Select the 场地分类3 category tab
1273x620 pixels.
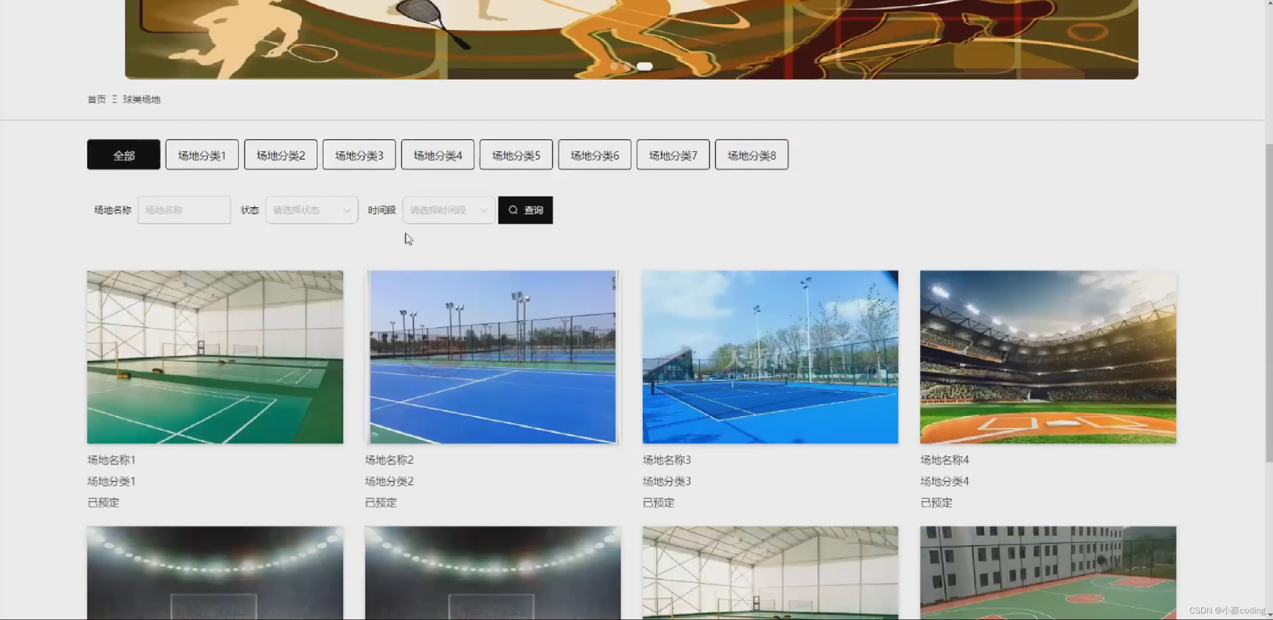[359, 155]
